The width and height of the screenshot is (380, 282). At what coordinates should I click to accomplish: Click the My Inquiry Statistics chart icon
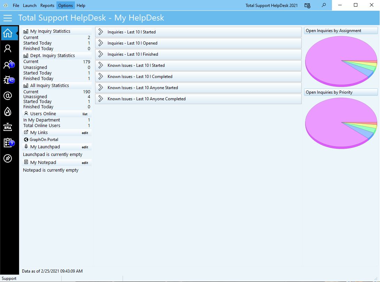pos(26,31)
